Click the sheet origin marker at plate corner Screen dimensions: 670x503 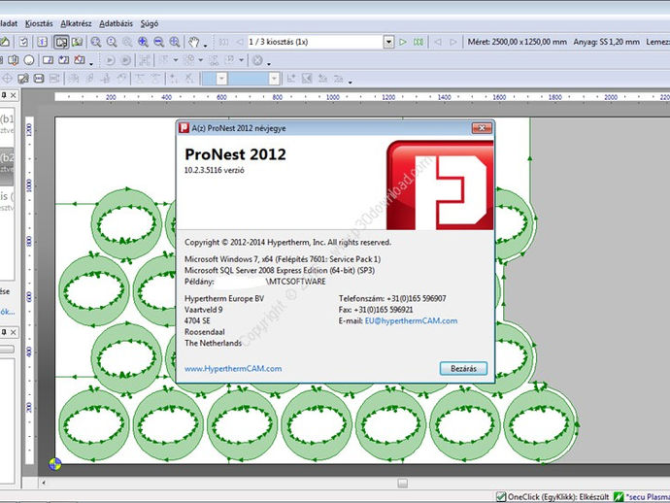click(x=55, y=464)
